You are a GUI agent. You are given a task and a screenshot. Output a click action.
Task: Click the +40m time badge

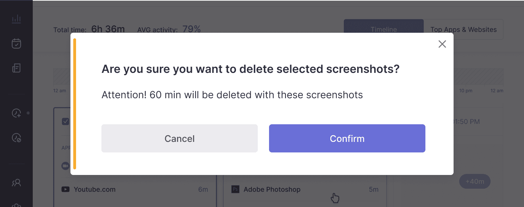475,182
